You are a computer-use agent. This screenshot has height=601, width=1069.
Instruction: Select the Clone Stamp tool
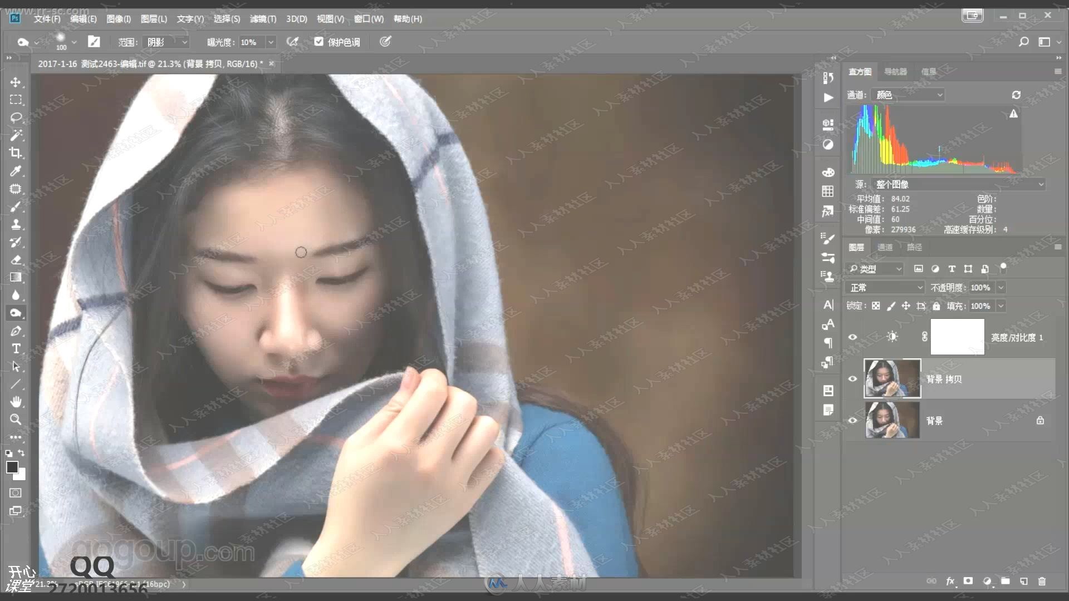pyautogui.click(x=16, y=224)
